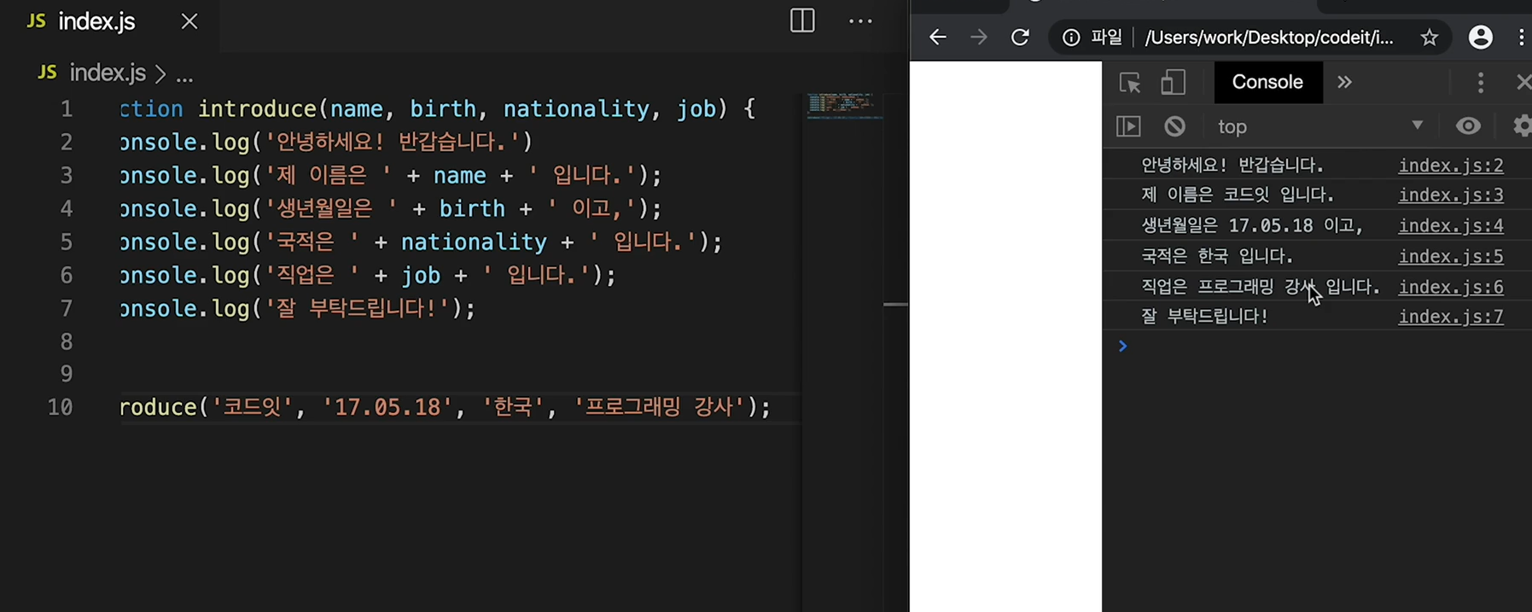Close the index.js editor tab
The width and height of the screenshot is (1532, 612).
(189, 21)
